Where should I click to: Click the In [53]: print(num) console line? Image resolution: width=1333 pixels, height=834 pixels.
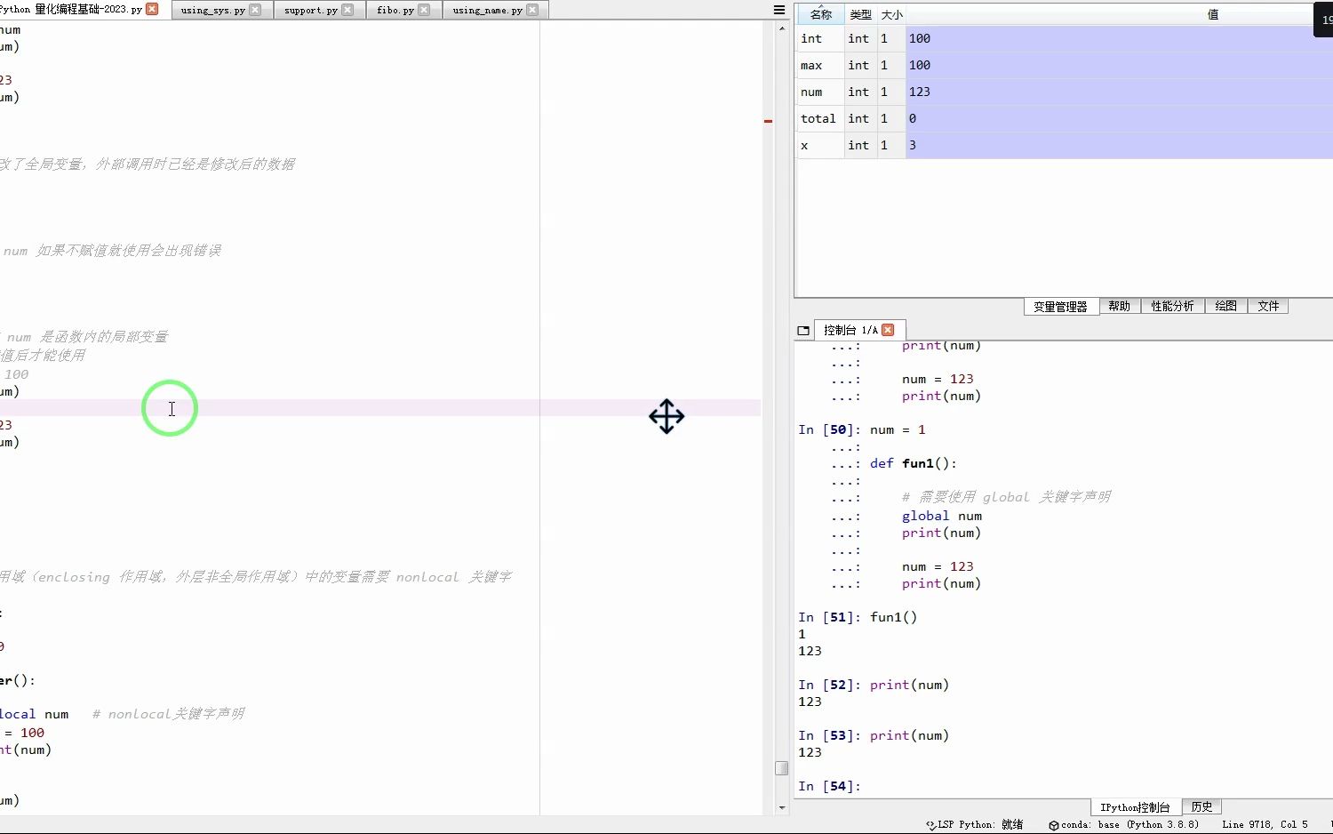tap(874, 735)
